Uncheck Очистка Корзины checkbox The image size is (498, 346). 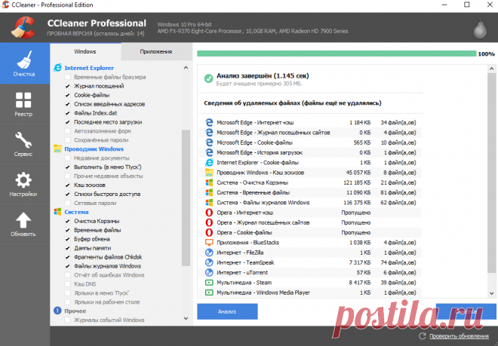(67, 221)
